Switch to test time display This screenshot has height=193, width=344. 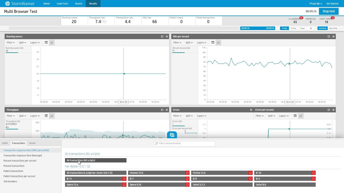(322, 28)
